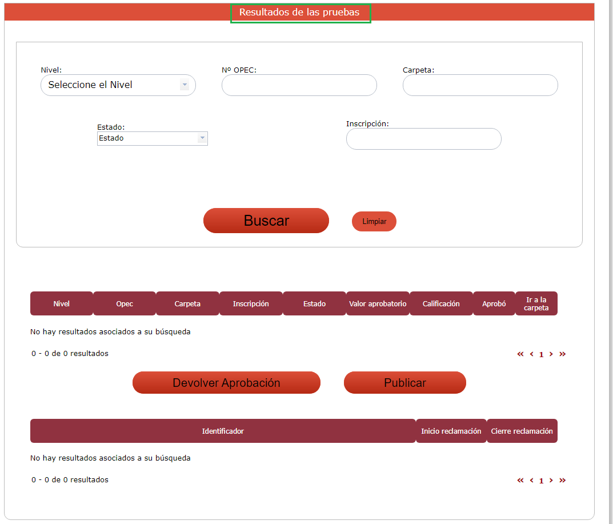Go to next page in results table paginator
The image size is (613, 524).
click(551, 354)
